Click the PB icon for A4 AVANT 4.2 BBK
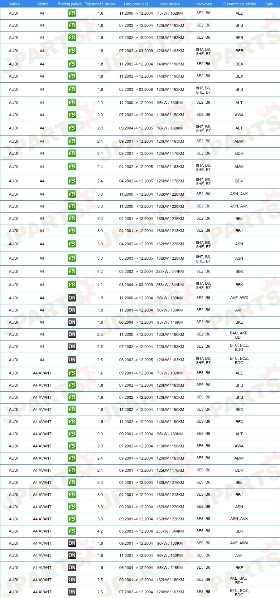Screen dimensions: 280x598 click(x=72, y=531)
